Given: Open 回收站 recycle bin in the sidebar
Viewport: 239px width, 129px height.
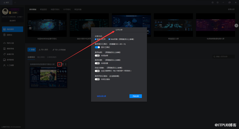Looking at the screenshot, I should [x=9, y=35].
